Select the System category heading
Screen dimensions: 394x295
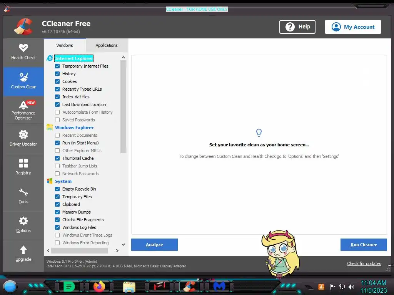click(x=63, y=181)
